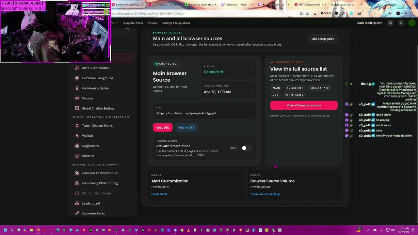The height and width of the screenshot is (235, 418).
Task: Open the taskbar search icon
Action: point(12,230)
